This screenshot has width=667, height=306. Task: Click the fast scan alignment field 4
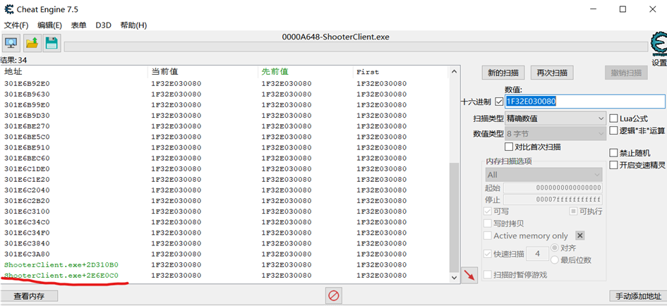point(537,254)
